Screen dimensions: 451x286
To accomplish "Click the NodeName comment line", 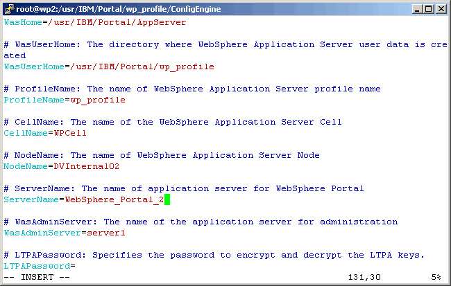I will pos(162,155).
